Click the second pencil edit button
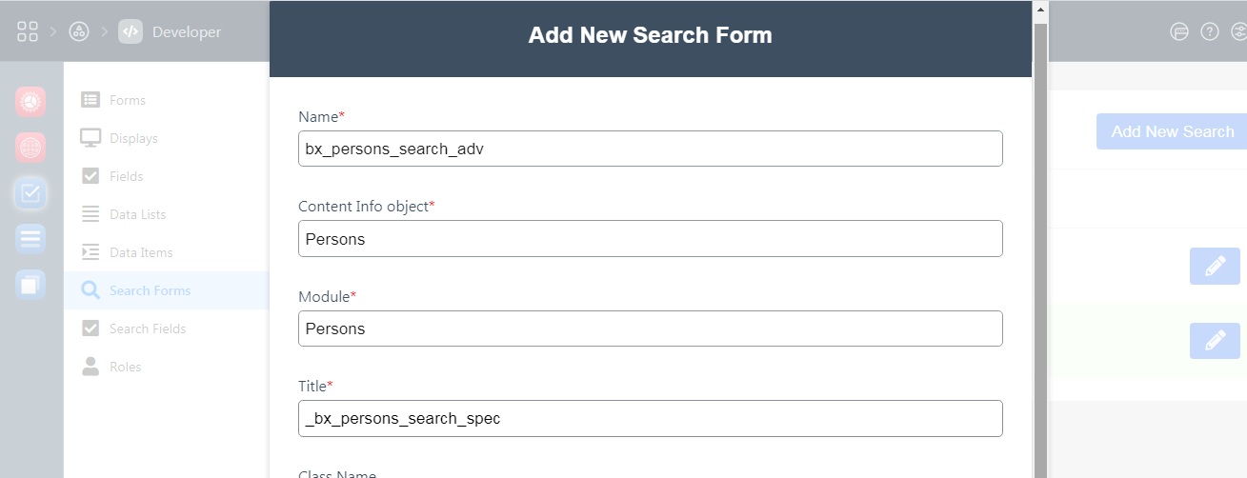Image resolution: width=1247 pixels, height=478 pixels. [1215, 341]
